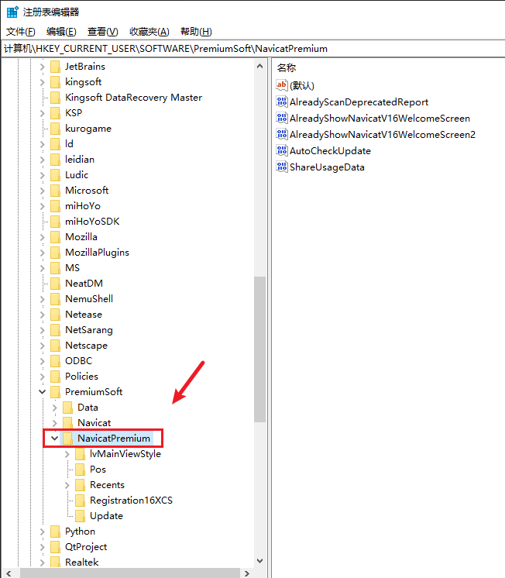
Task: Open the 编辑(E) menu
Action: [61, 32]
